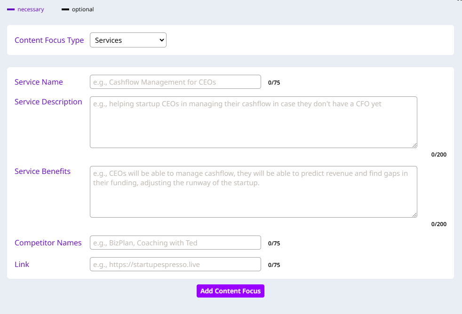Click the Service Name 0/75 character counter
Image resolution: width=462 pixels, height=314 pixels.
(274, 83)
